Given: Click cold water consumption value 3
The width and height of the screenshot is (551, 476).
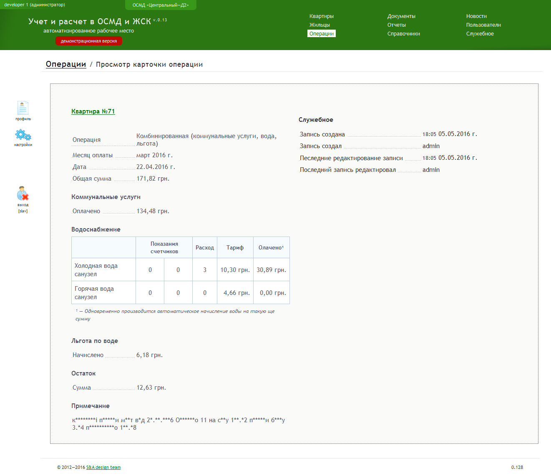Looking at the screenshot, I should click(x=205, y=270).
